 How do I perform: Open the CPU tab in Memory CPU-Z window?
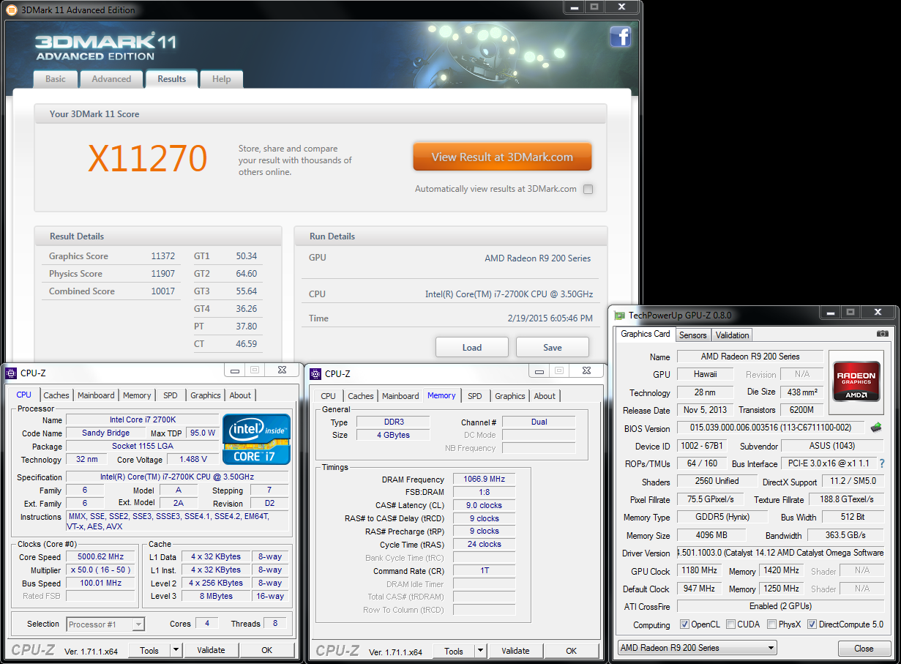329,396
